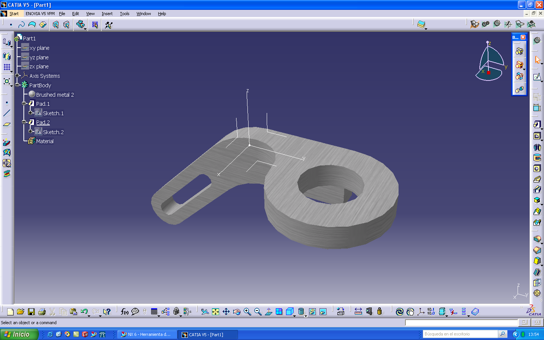
Task: Select the Rotate view tool
Action: tap(236, 312)
